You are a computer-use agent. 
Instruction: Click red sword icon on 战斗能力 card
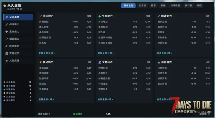(x=41, y=16)
